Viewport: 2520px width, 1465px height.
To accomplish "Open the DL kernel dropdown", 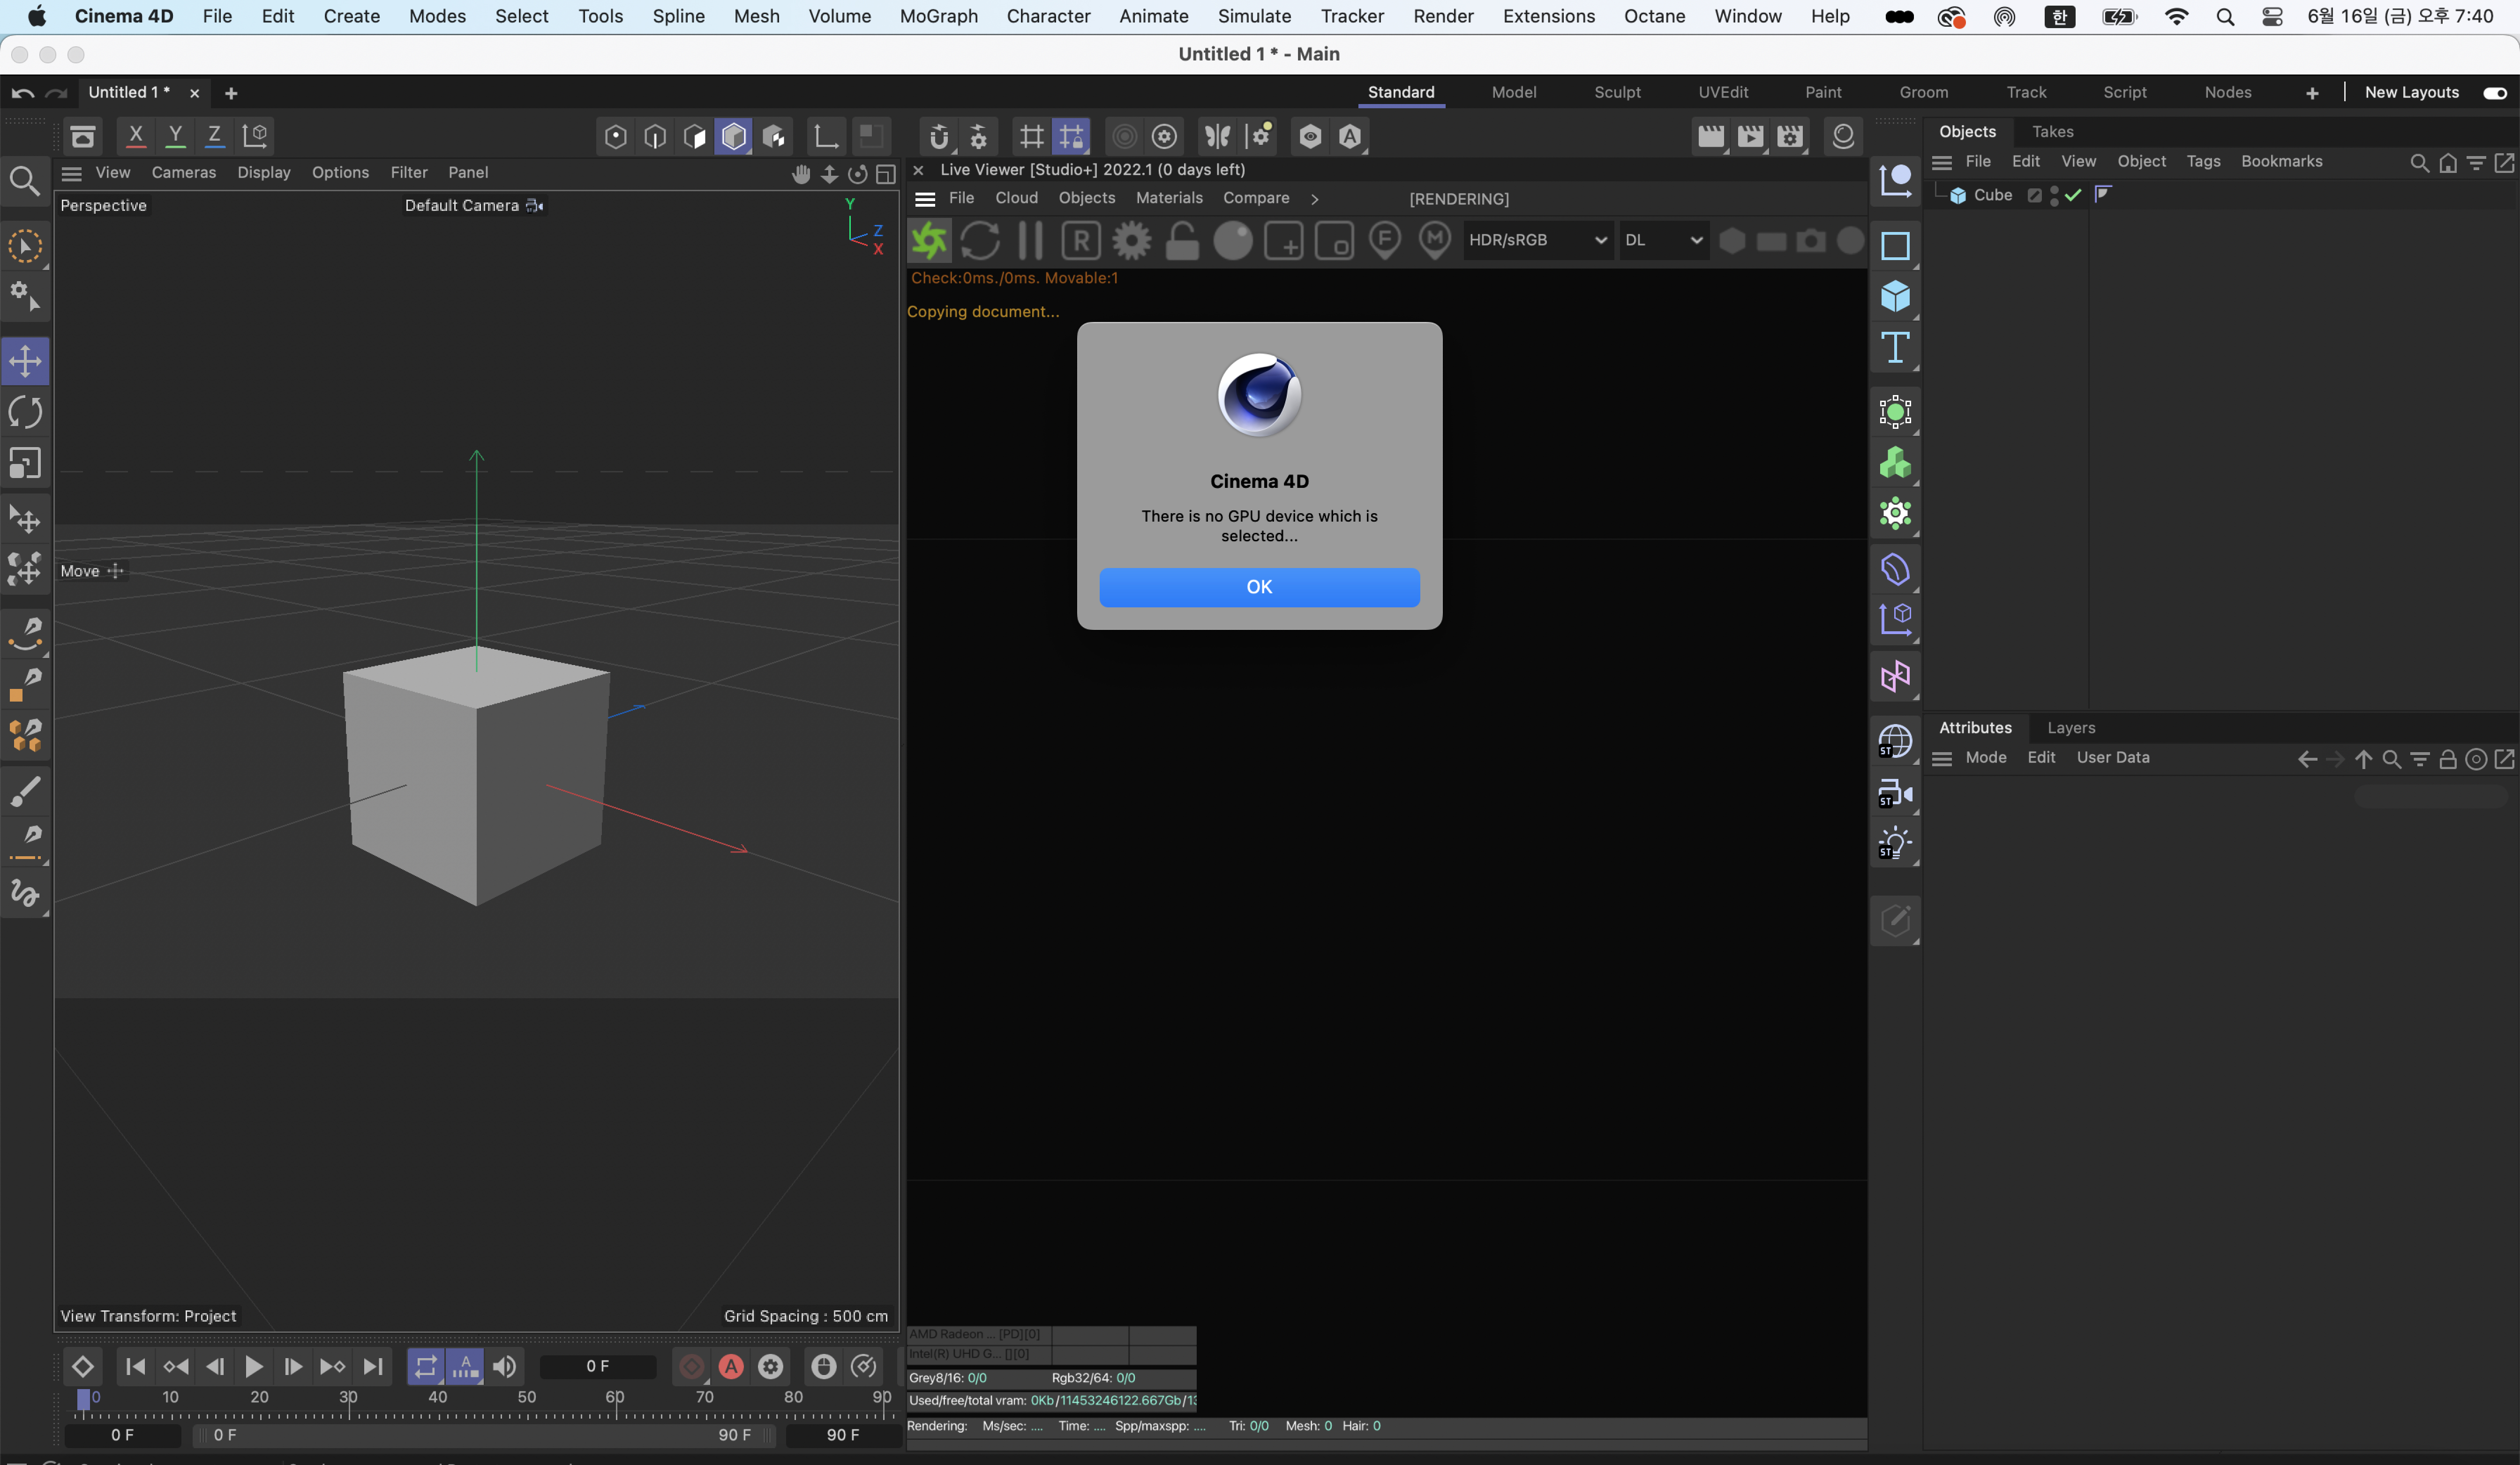I will point(1663,240).
